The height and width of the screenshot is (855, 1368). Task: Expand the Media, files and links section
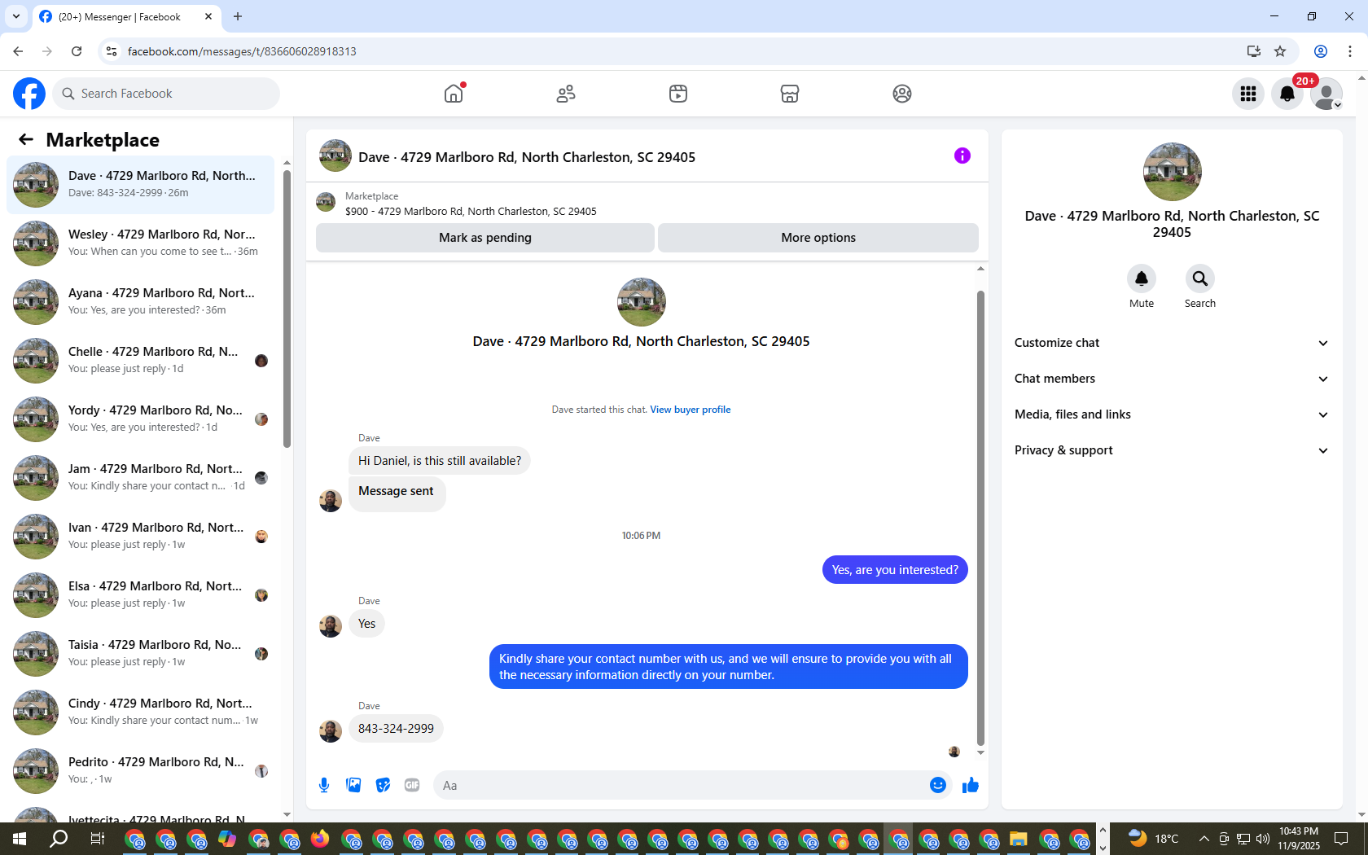(x=1172, y=414)
